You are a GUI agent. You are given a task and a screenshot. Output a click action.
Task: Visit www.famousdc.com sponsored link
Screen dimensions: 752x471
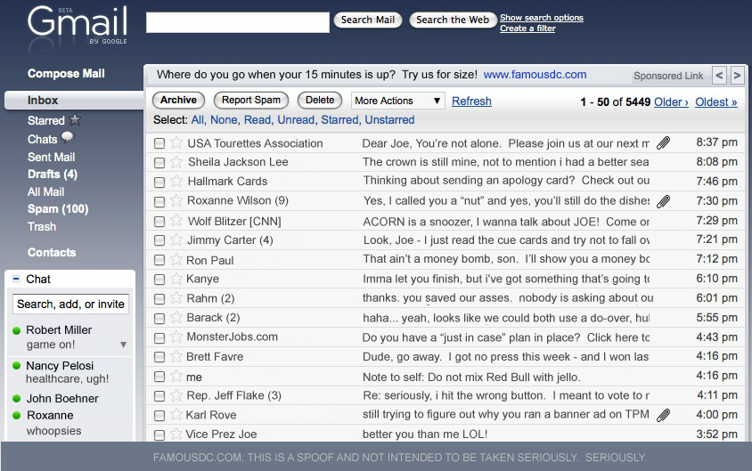pyautogui.click(x=535, y=74)
